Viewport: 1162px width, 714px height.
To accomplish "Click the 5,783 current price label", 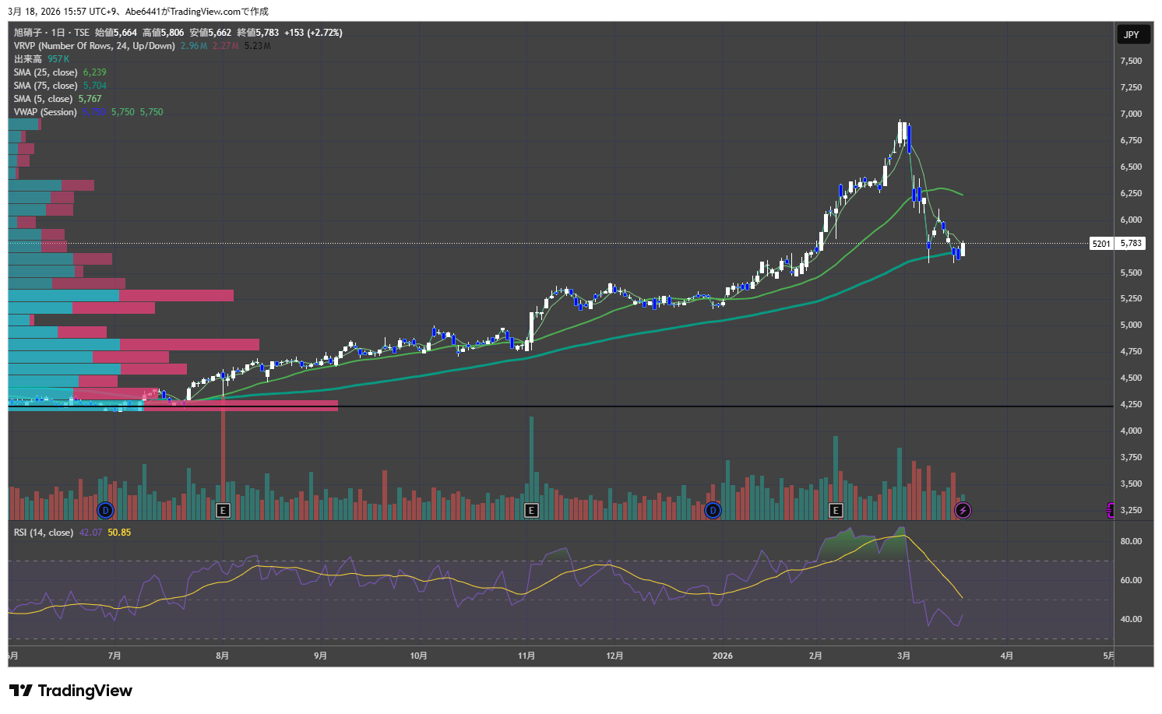I will coord(1131,244).
